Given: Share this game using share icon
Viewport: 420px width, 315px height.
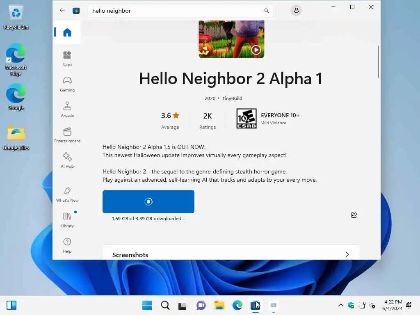Looking at the screenshot, I should 354,215.
